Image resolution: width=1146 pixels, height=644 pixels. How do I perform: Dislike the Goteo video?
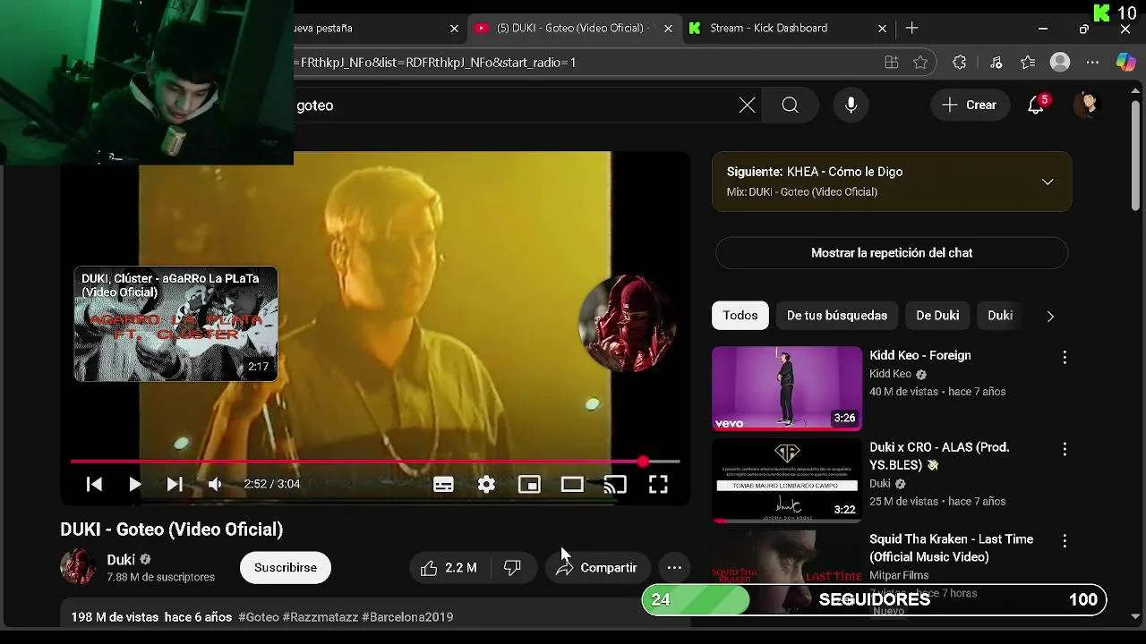point(512,568)
